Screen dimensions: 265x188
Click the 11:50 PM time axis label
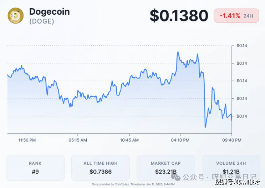(27, 140)
